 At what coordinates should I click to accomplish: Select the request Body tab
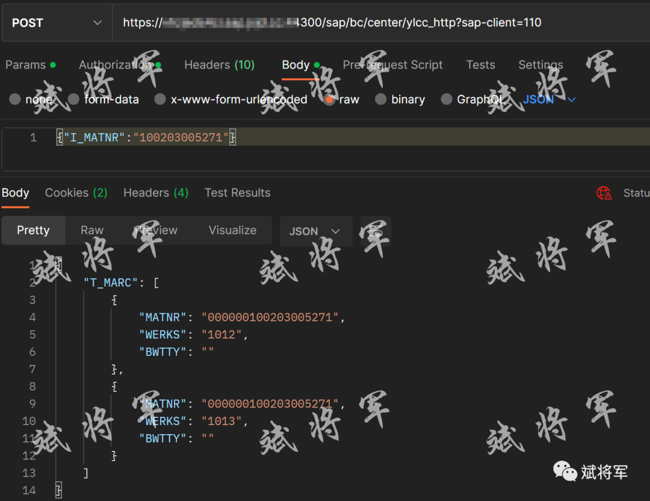pos(300,64)
